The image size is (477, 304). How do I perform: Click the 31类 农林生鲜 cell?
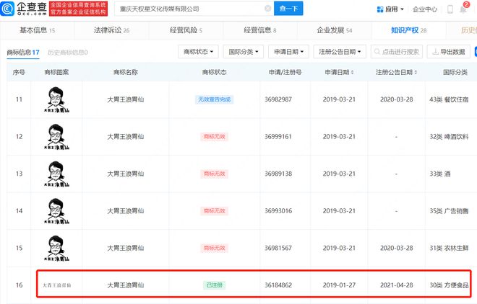point(449,249)
